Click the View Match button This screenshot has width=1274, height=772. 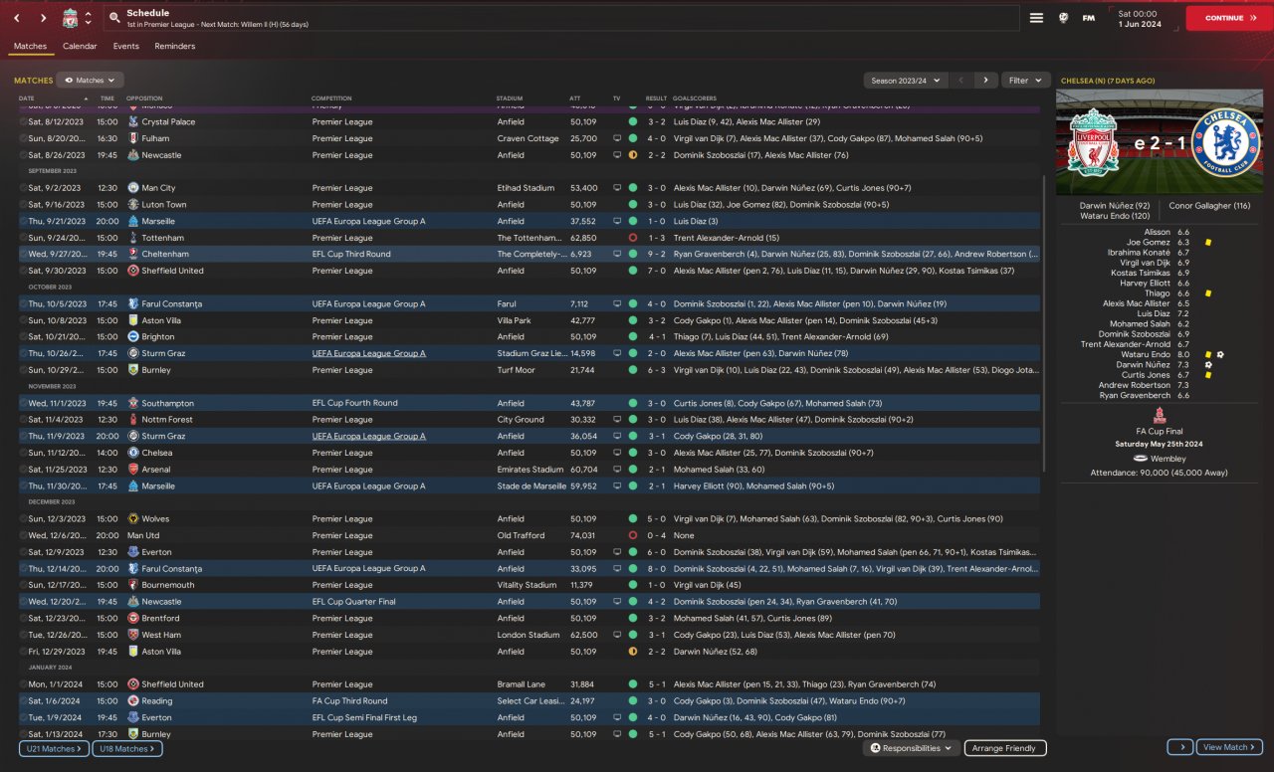click(x=1230, y=747)
